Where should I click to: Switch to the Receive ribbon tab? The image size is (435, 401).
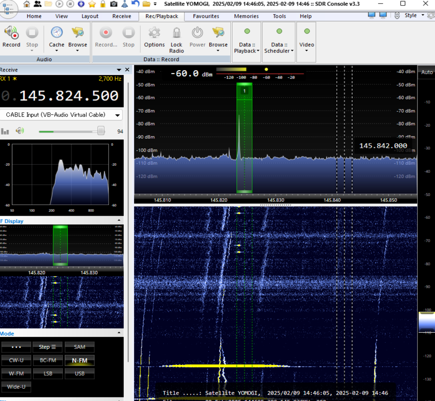(x=122, y=16)
